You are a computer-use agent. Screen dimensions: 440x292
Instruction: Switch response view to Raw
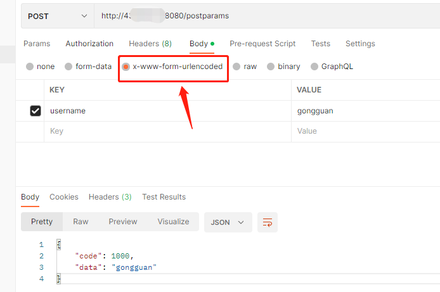(x=81, y=222)
